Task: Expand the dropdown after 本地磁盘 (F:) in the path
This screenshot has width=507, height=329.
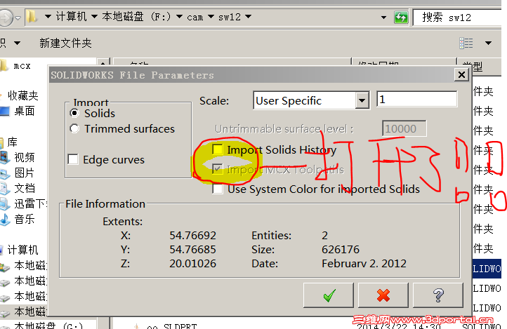Action: pos(179,16)
